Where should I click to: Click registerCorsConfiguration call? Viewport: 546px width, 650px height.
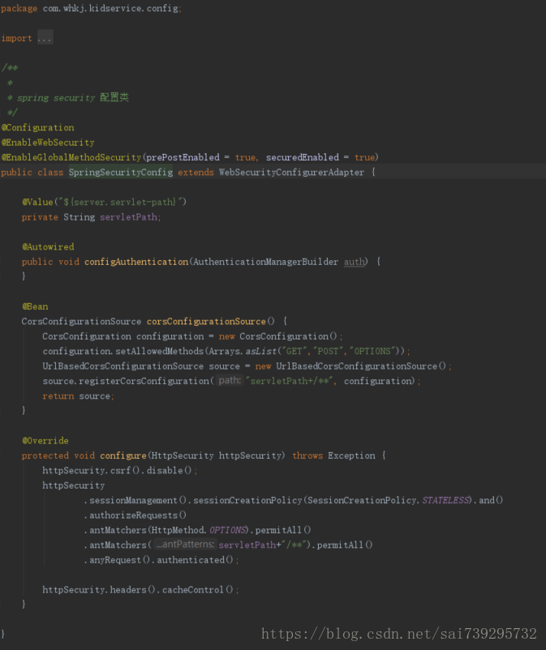point(144,381)
